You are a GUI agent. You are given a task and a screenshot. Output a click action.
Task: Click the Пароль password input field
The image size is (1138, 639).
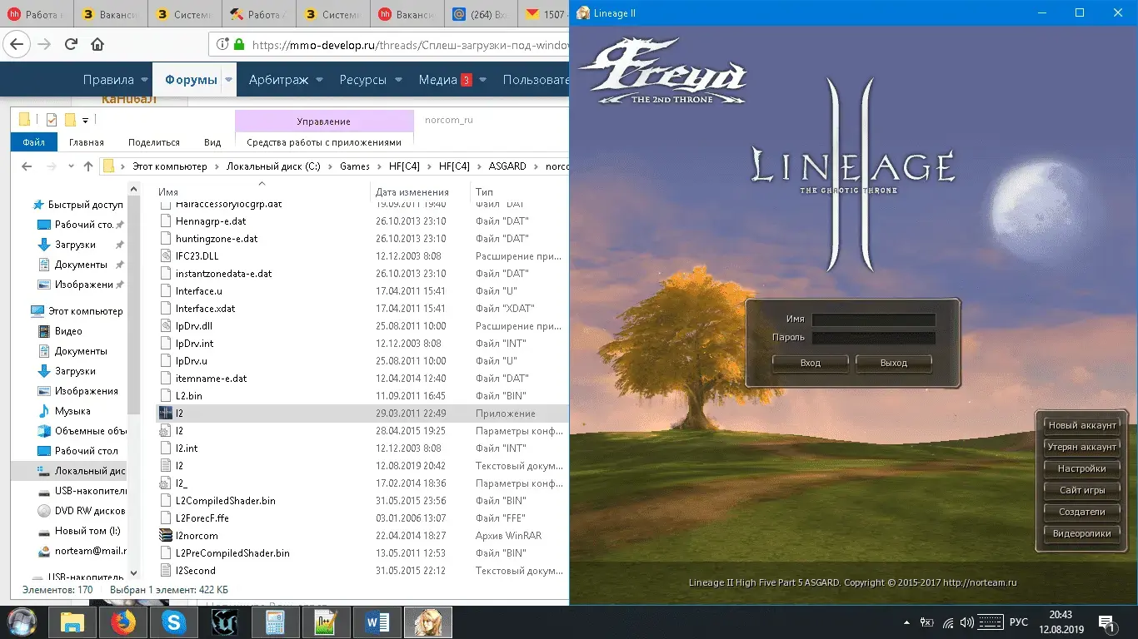874,338
